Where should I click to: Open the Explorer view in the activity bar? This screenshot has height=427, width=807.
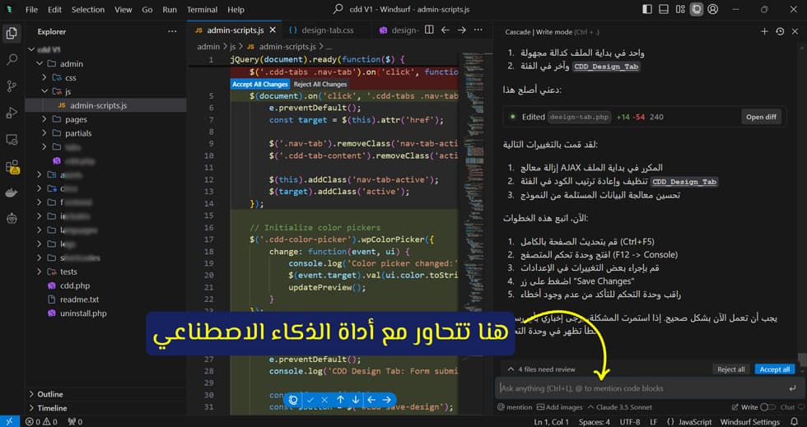click(12, 34)
